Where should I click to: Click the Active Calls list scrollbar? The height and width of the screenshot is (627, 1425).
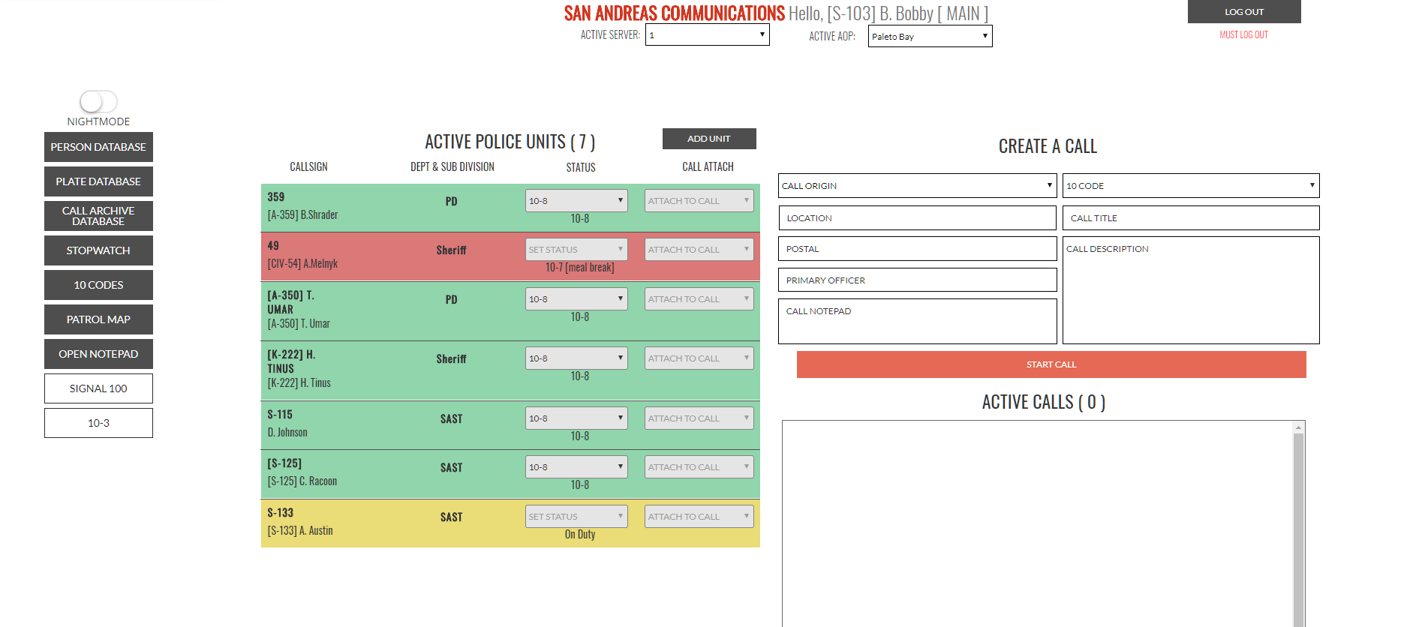(1298, 525)
